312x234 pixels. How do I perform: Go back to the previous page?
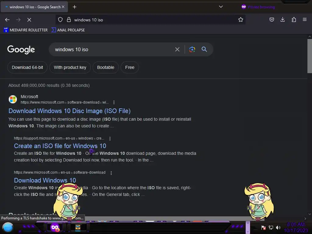(7, 20)
